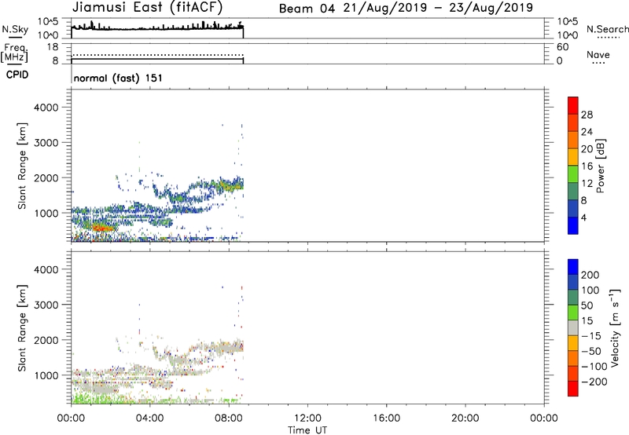Image resolution: width=629 pixels, height=435 pixels.
Task: Click the "4000" range tick on the power panel
Action: click(x=46, y=108)
